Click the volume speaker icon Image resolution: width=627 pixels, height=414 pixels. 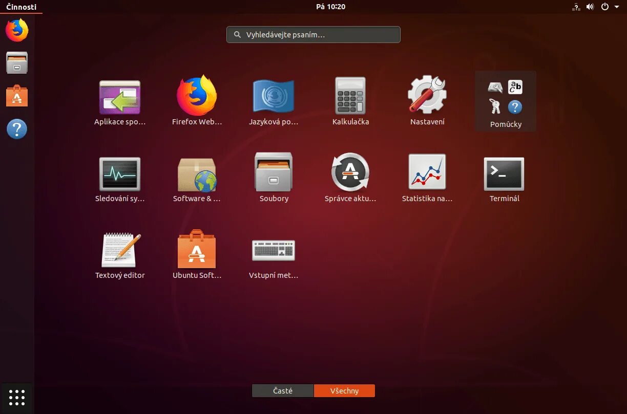(x=590, y=7)
